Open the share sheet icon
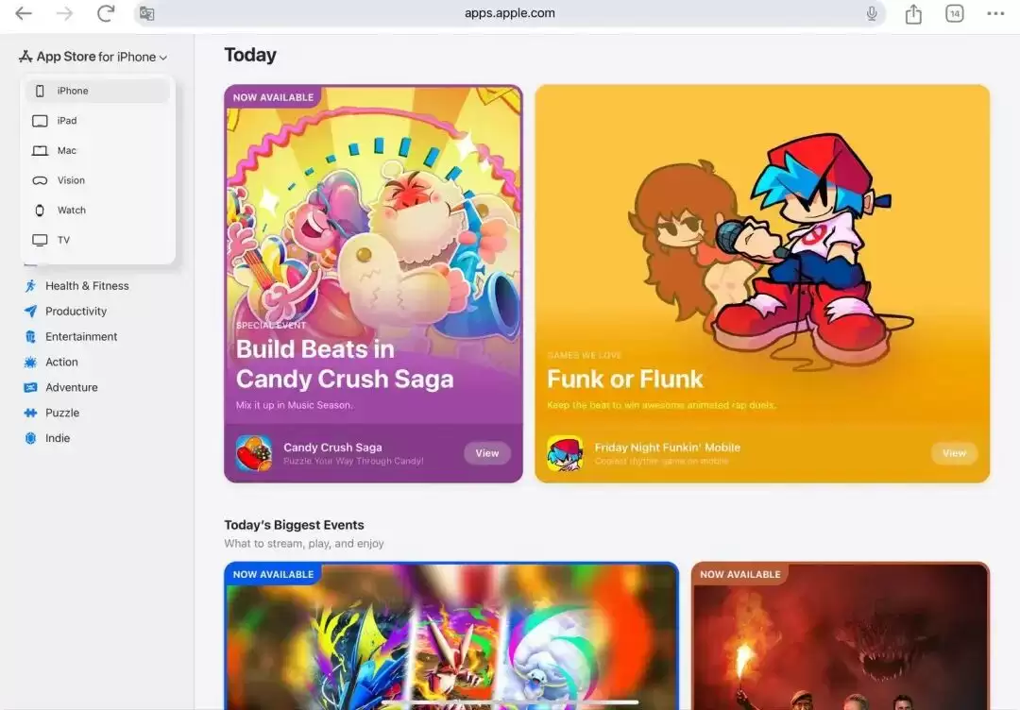This screenshot has height=710, width=1020. [913, 14]
